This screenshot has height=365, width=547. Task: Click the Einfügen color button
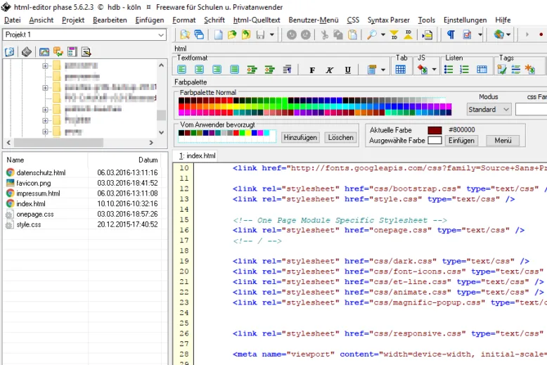(461, 141)
